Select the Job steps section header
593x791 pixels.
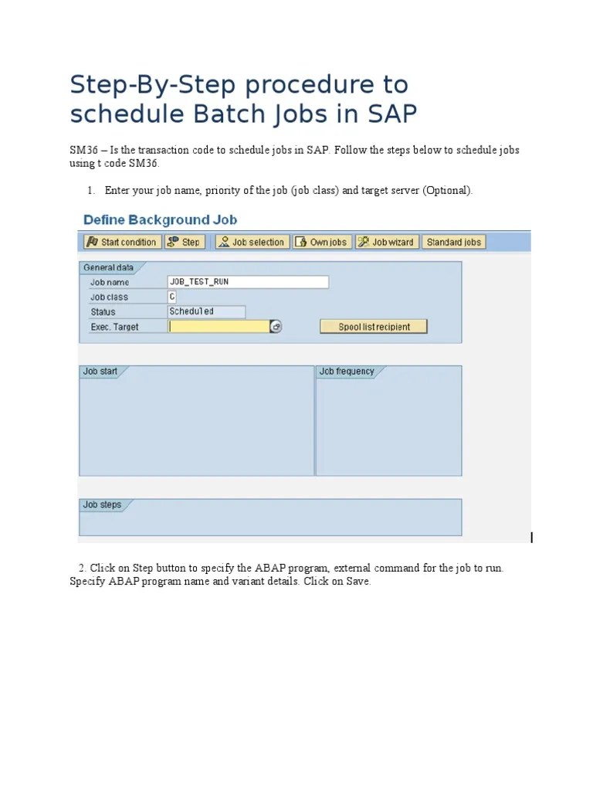click(x=101, y=504)
